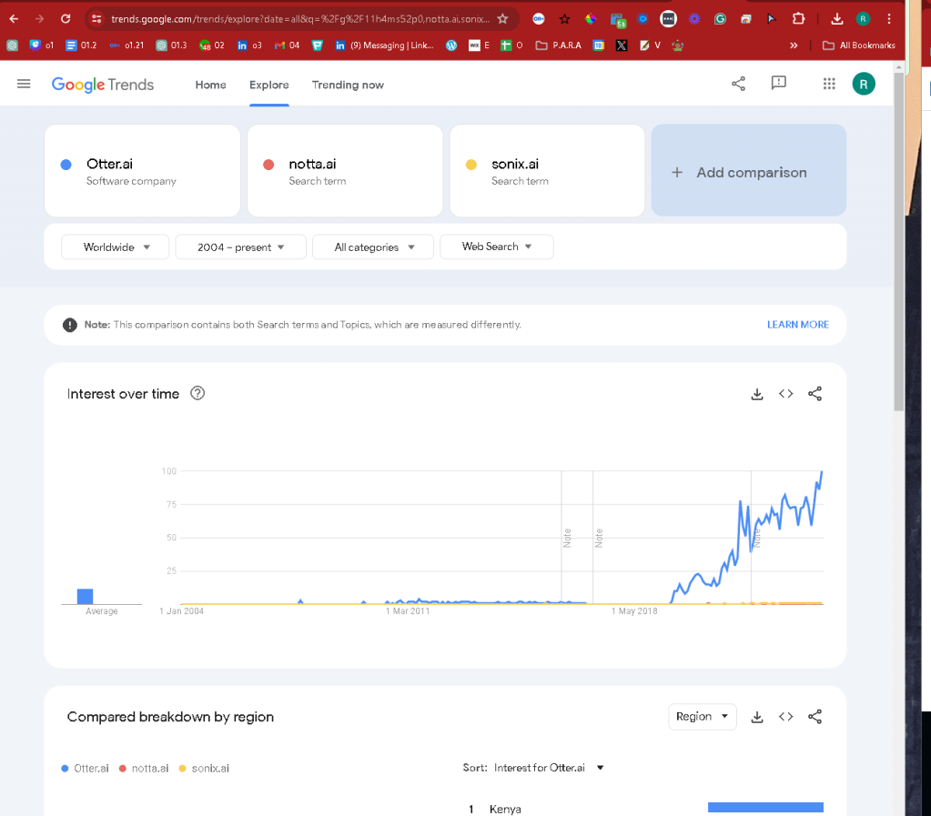Open the Otter.ai browser extension
The image size is (931, 816).
tap(539, 19)
